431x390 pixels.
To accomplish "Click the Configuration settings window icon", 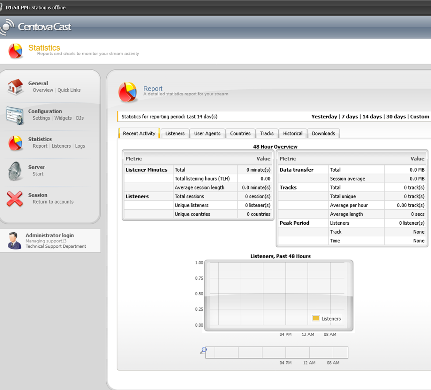I will [15, 115].
